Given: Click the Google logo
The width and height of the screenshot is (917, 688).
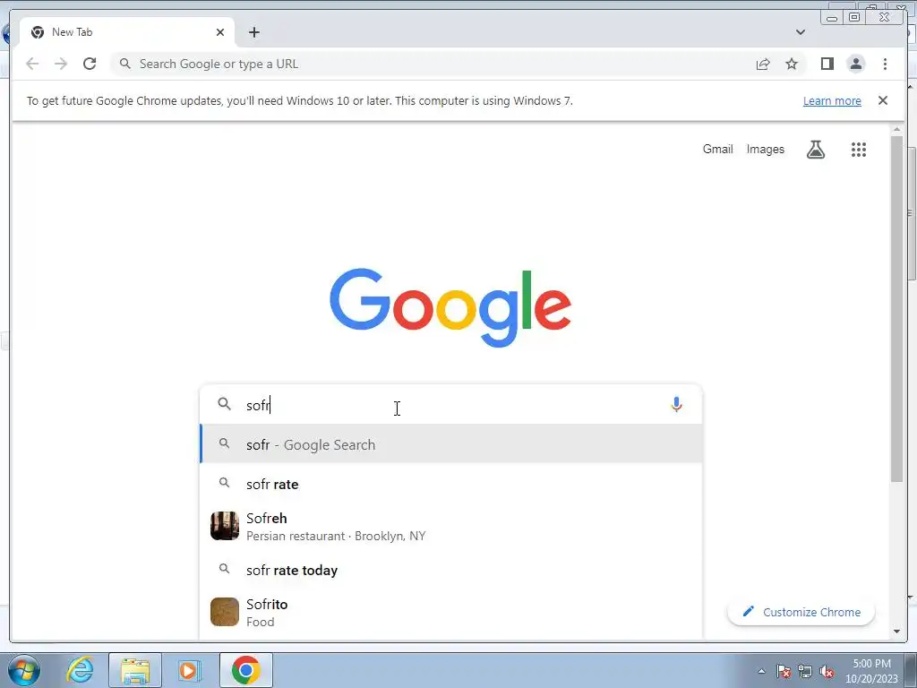Looking at the screenshot, I should (450, 307).
